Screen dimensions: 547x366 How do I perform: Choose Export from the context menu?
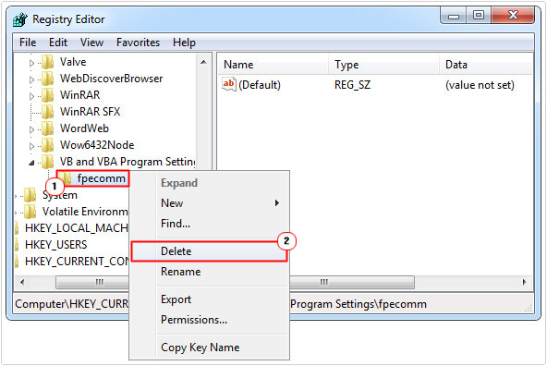(209, 299)
